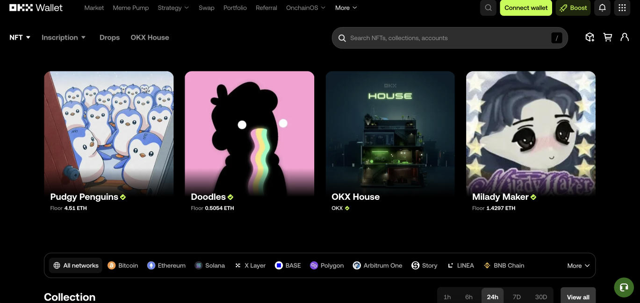Open the user profile icon
This screenshot has width=640, height=303.
click(x=625, y=37)
